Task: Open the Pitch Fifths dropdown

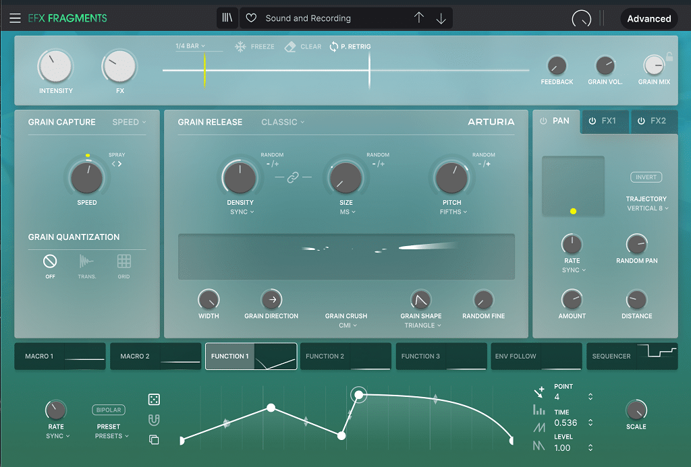Action: click(453, 212)
